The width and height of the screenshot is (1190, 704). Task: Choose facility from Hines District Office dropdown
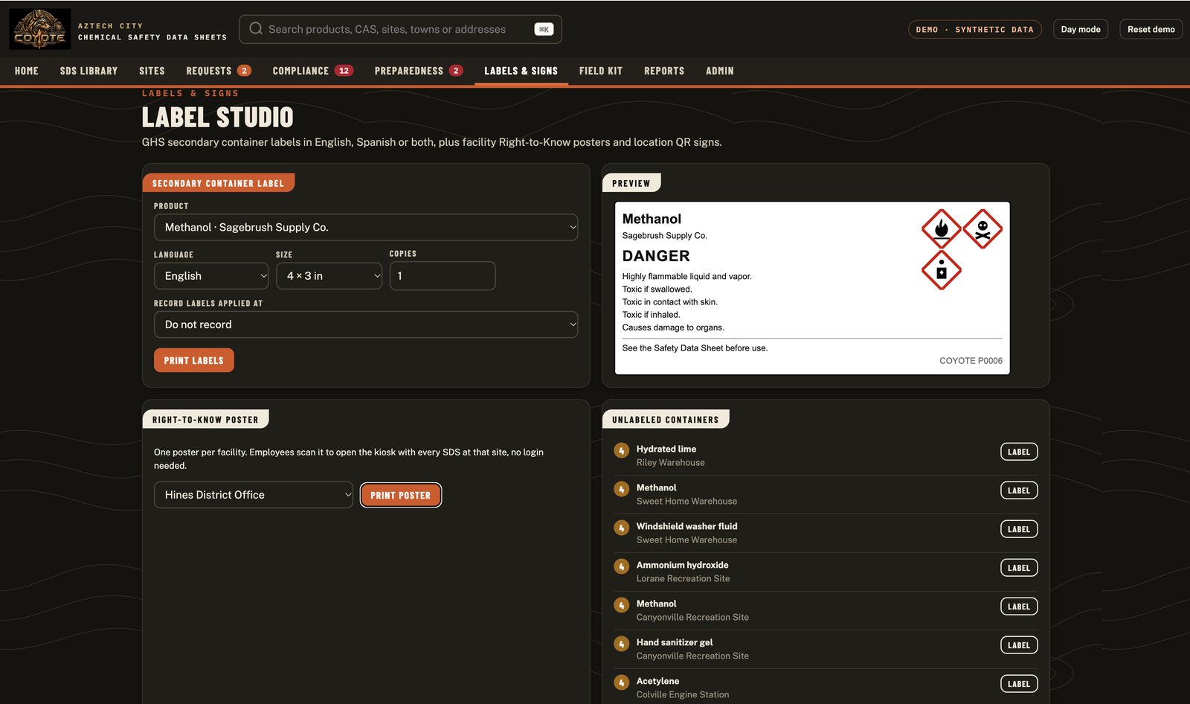point(254,495)
